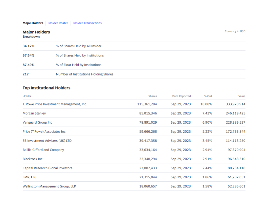269x209 pixels.
Task: Click shares value 39,417,358
Action: [148, 141]
